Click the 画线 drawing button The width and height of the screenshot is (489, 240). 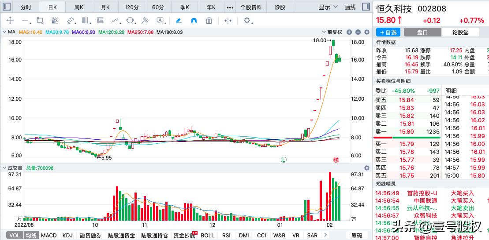350,7
